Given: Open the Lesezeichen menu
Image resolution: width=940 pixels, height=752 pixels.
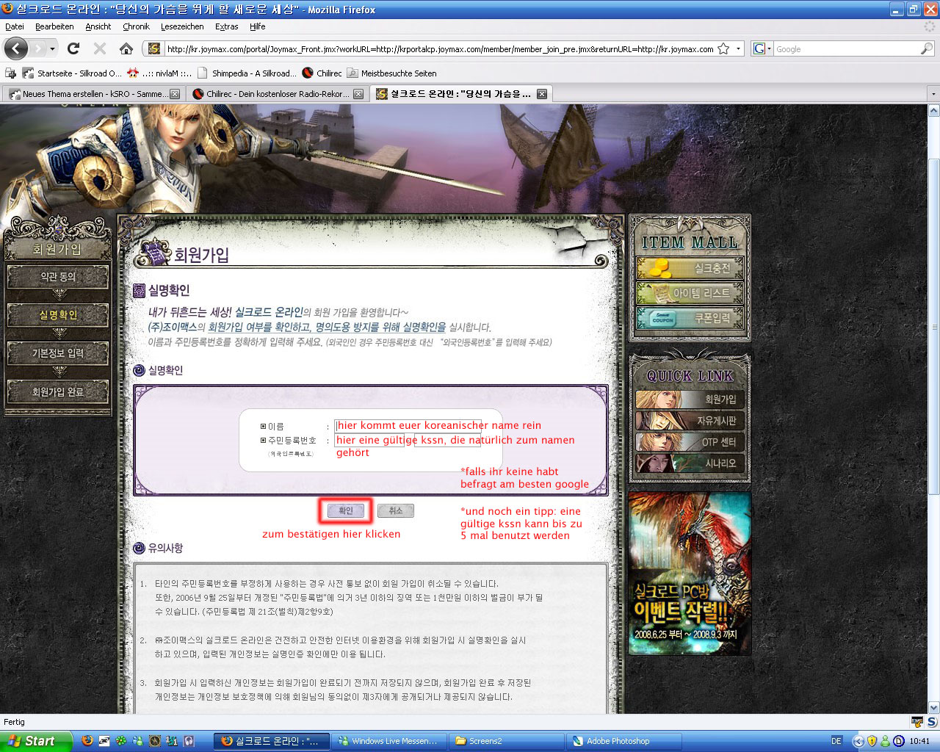Looking at the screenshot, I should click(182, 26).
